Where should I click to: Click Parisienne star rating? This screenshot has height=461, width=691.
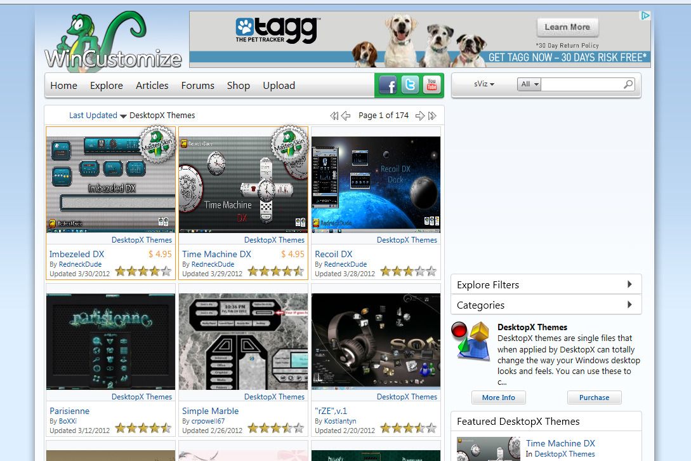[143, 427]
